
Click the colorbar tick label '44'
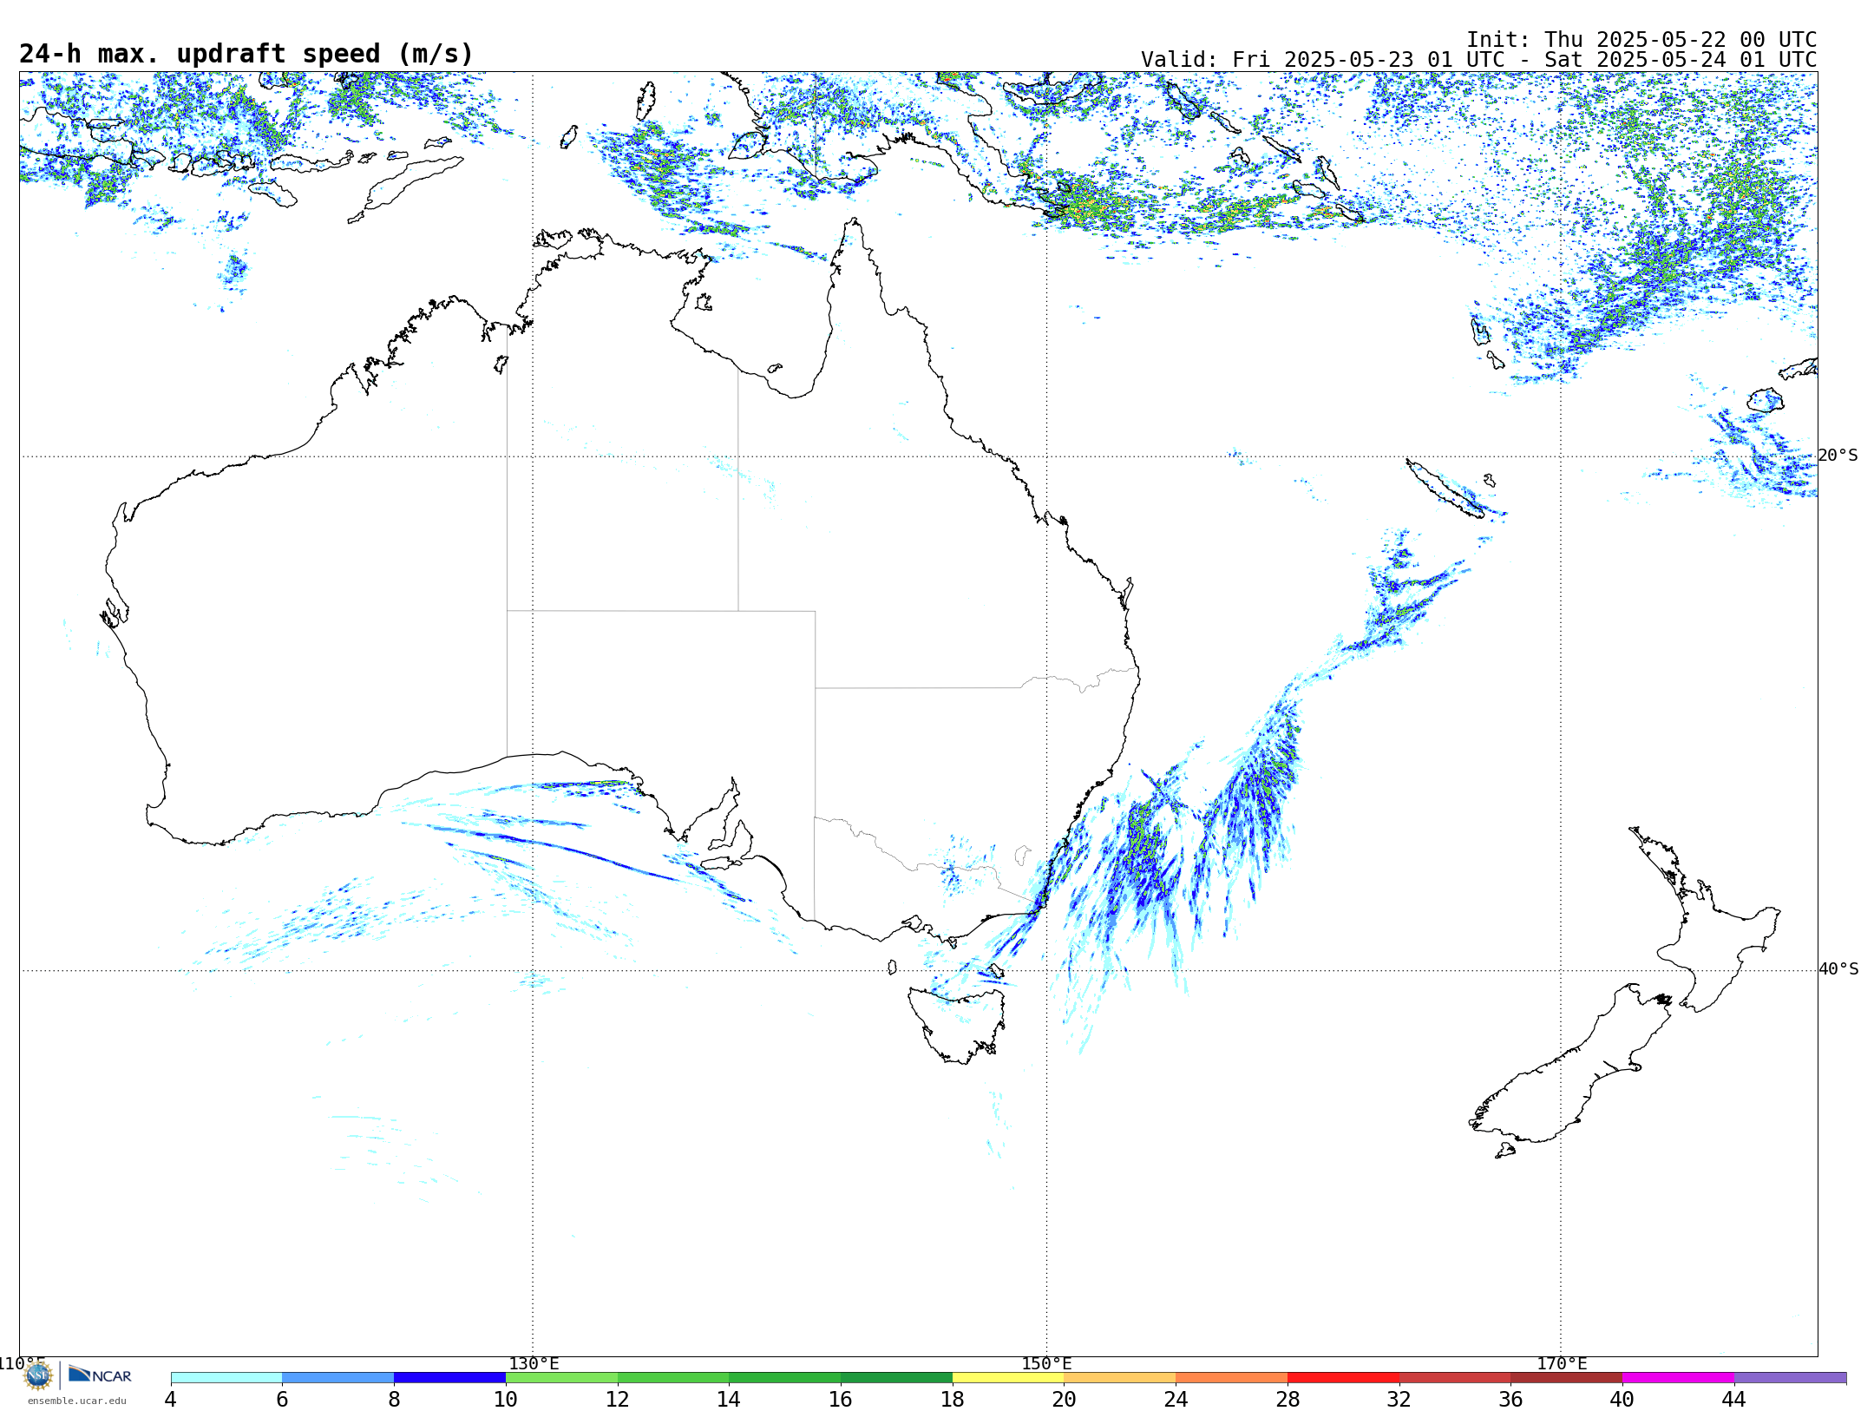(1734, 1400)
